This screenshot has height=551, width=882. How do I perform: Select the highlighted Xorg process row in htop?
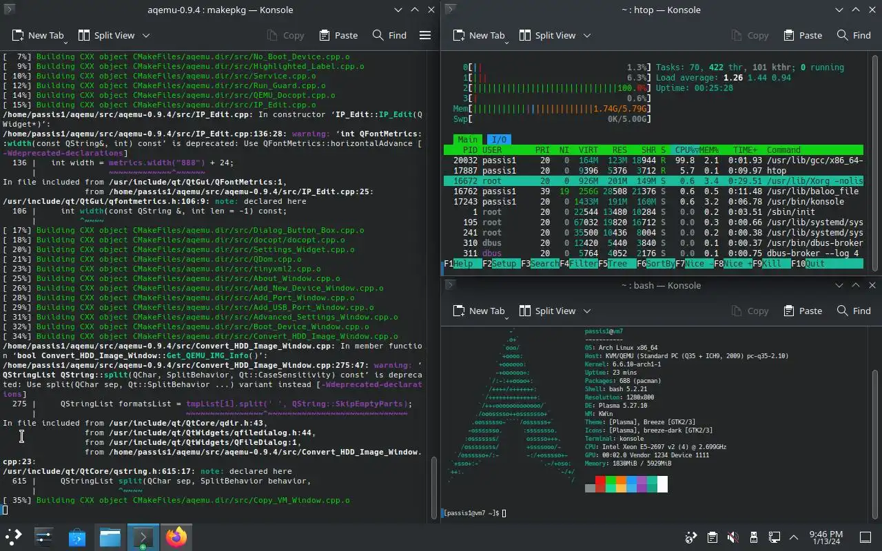click(x=653, y=180)
